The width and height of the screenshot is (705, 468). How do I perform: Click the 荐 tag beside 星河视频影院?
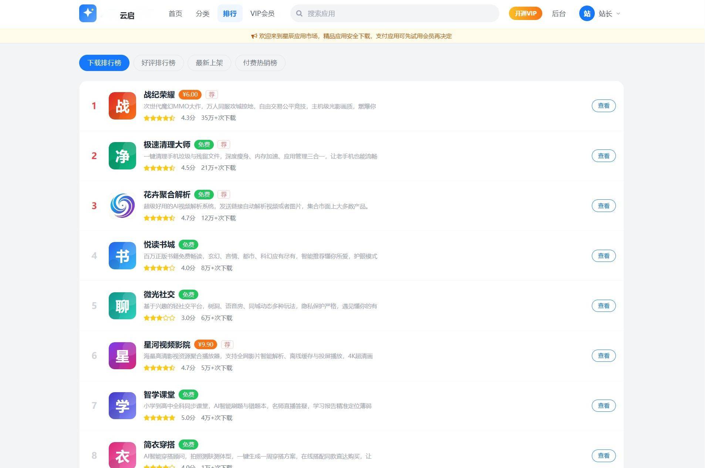coord(227,344)
